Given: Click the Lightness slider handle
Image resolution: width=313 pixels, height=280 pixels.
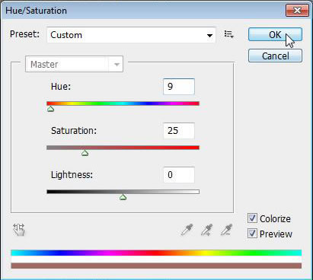Looking at the screenshot, I should 123,197.
